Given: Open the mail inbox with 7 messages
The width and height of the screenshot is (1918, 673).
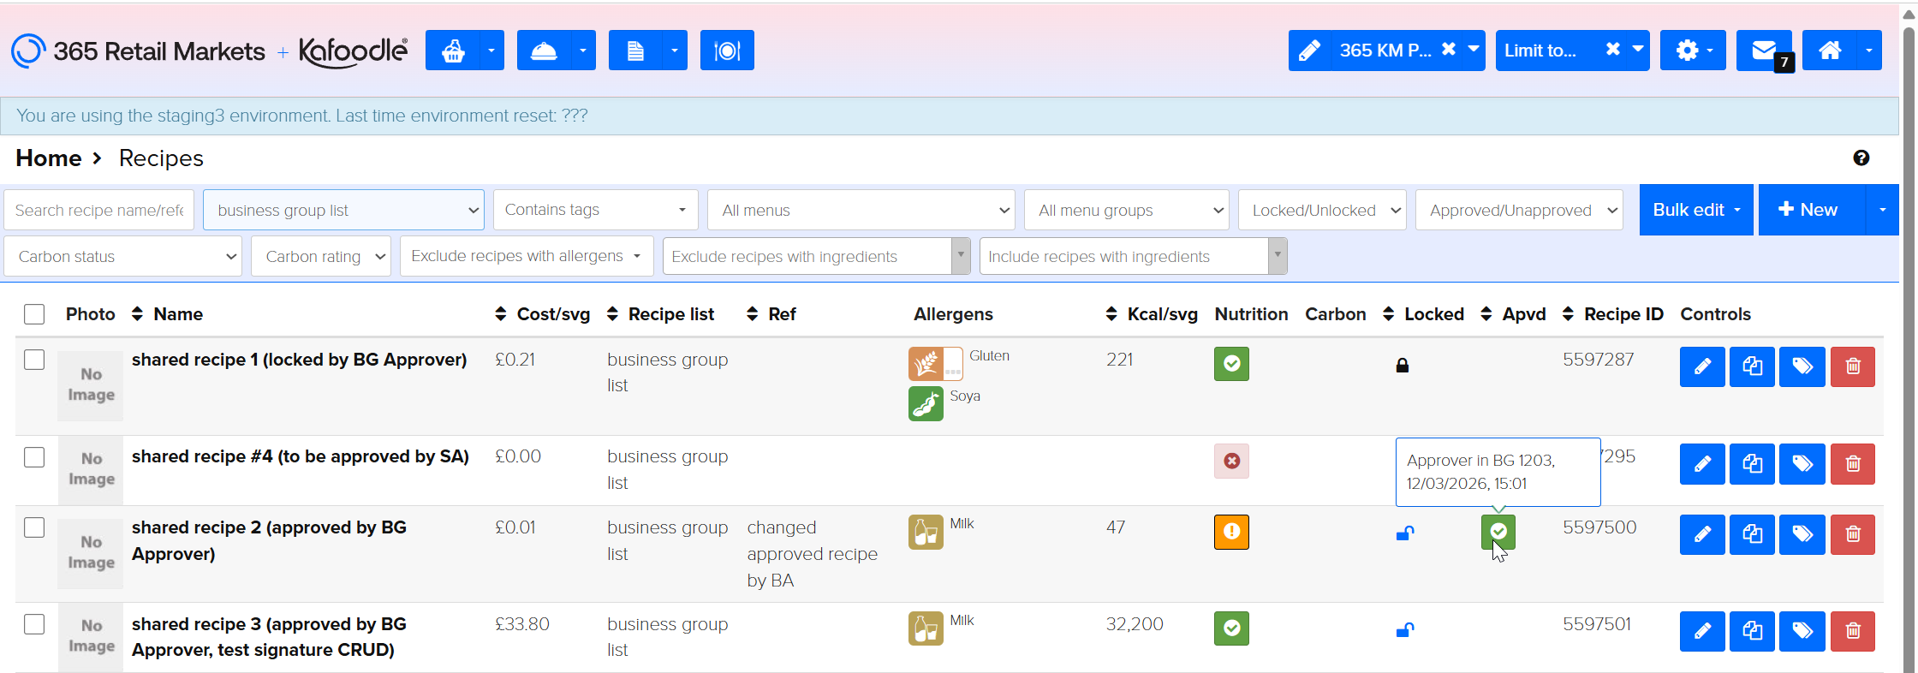Looking at the screenshot, I should click(1764, 51).
